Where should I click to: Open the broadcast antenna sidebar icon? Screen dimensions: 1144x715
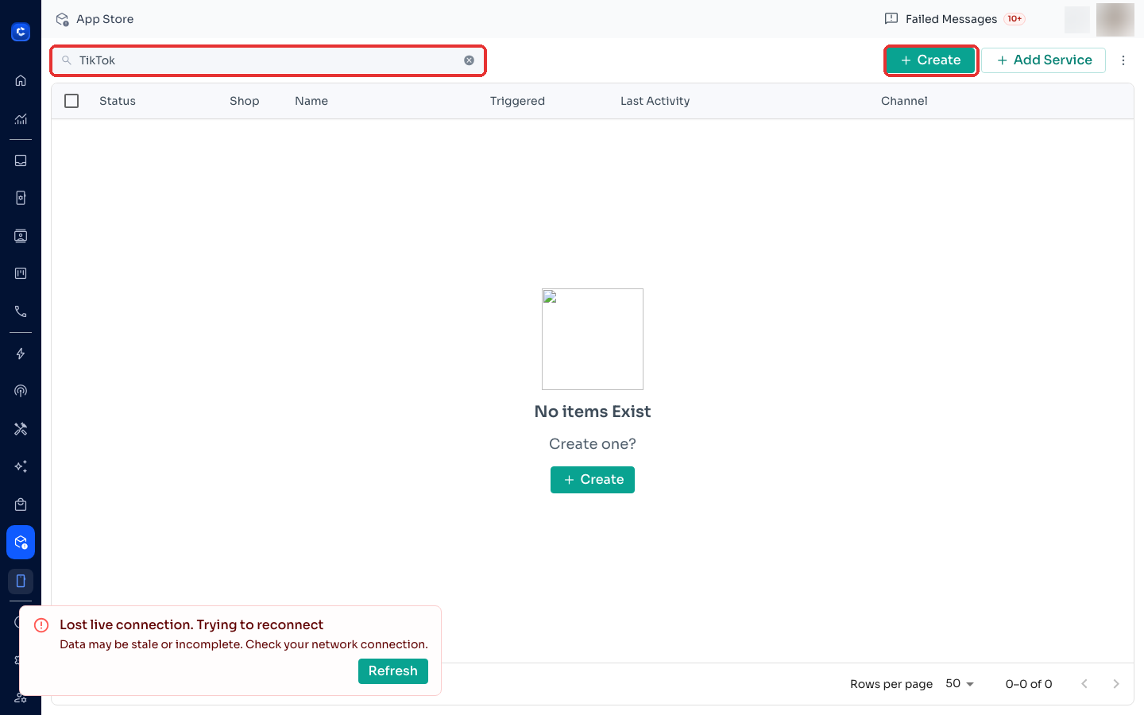coord(21,391)
